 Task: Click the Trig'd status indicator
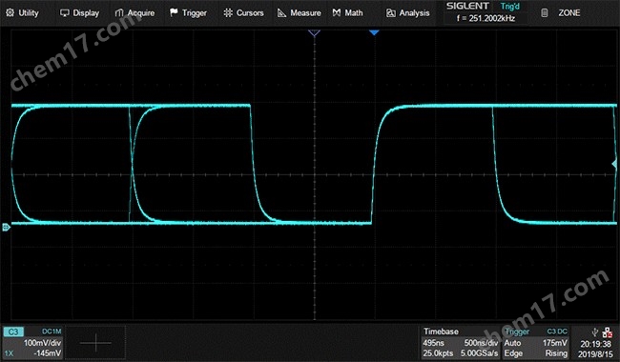(x=509, y=7)
